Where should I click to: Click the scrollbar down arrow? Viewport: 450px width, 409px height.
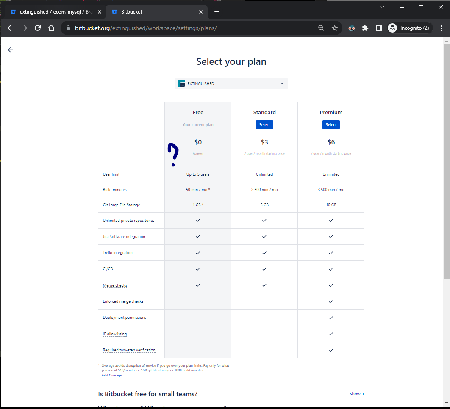pyautogui.click(x=447, y=403)
